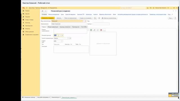Open the Цены link

click(x=62, y=14)
